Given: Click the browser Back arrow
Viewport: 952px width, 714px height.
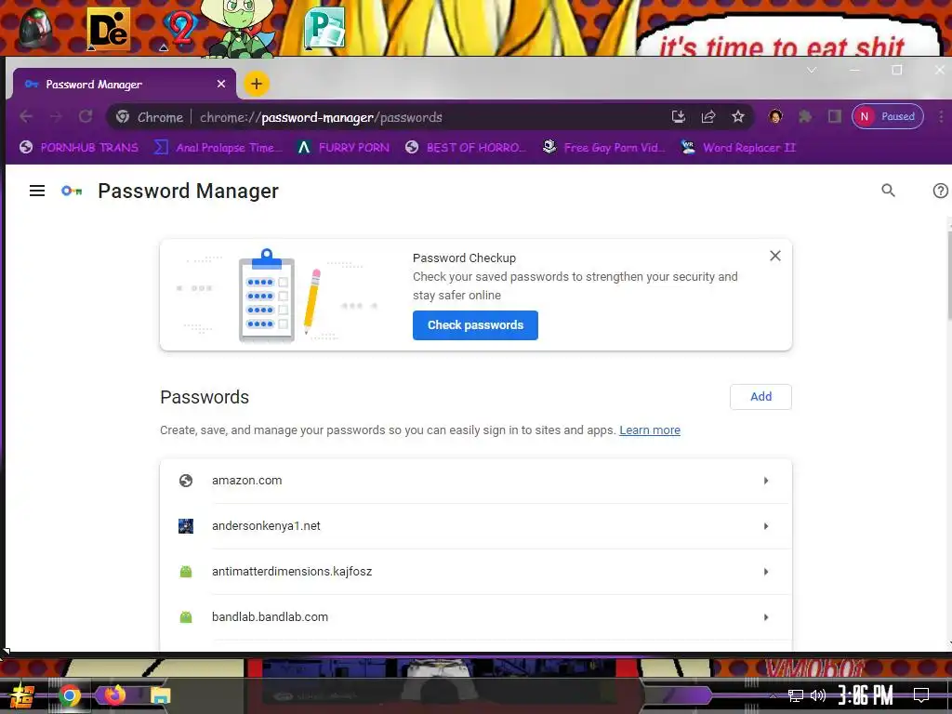Looking at the screenshot, I should point(25,116).
